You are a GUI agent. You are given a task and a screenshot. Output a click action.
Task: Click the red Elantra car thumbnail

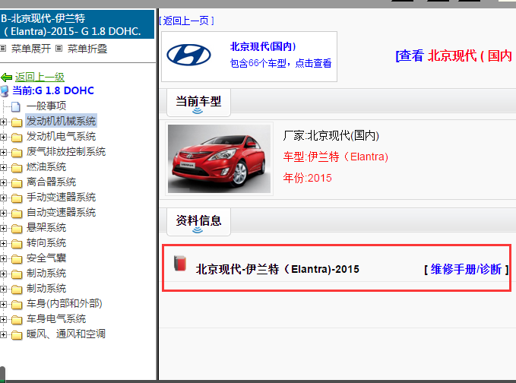[219, 159]
